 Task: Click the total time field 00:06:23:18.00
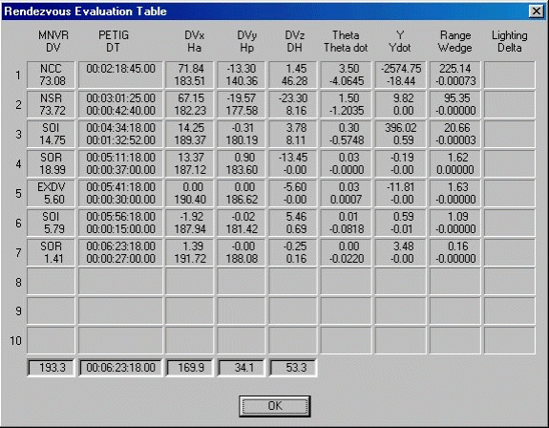coord(121,368)
